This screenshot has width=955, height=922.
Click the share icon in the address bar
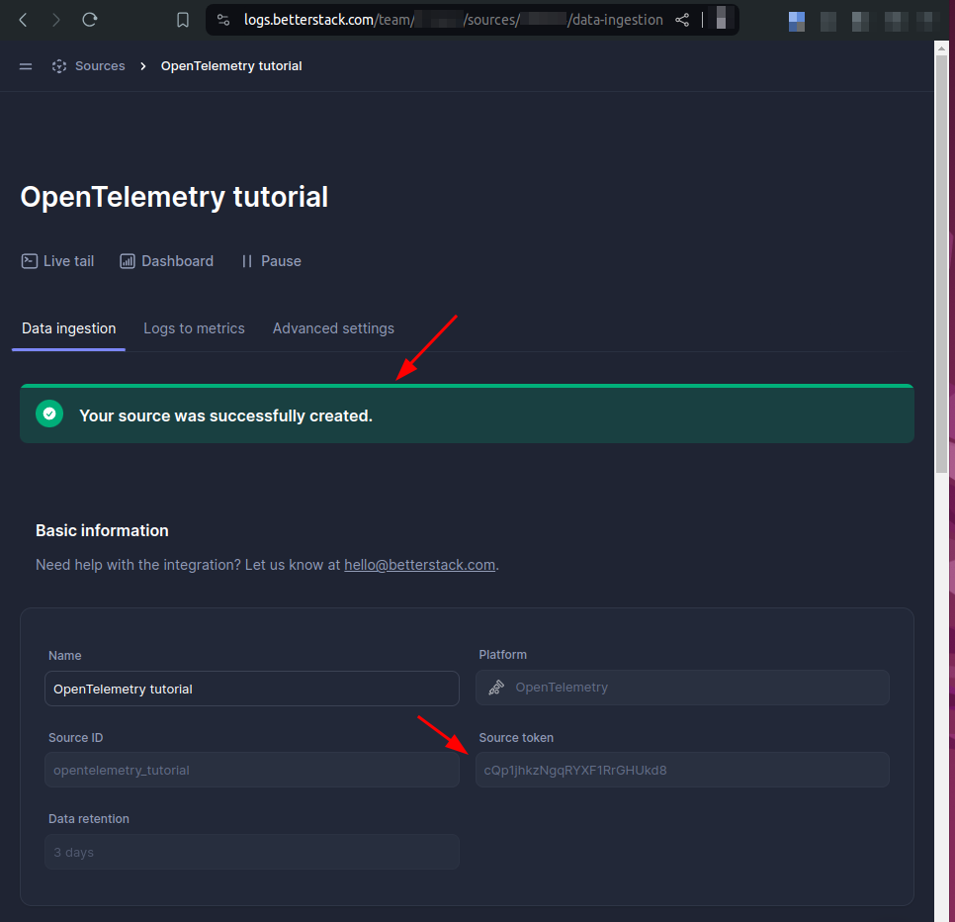pyautogui.click(x=682, y=20)
